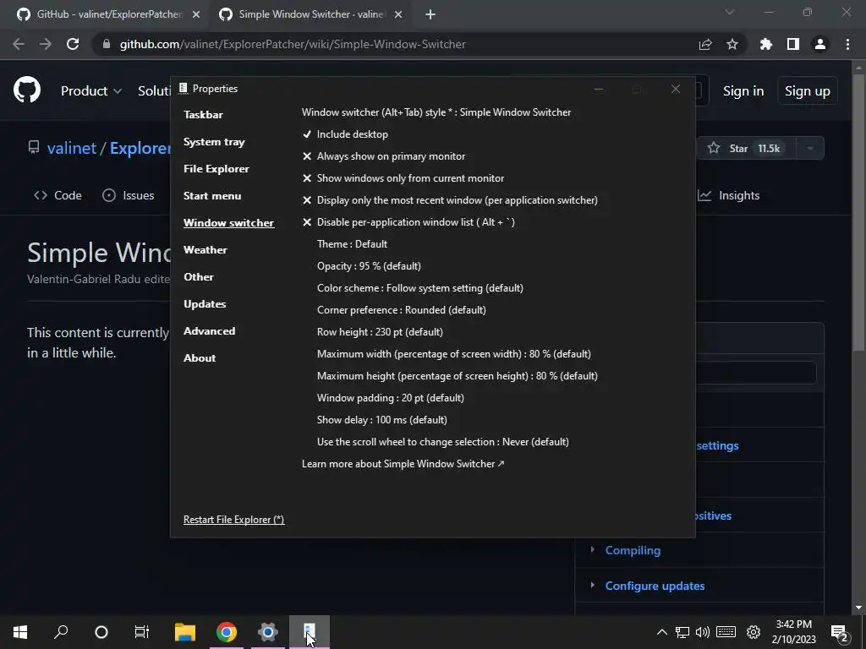Viewport: 866px width, 649px height.
Task: Open Updates section in Properties
Action: (x=205, y=304)
